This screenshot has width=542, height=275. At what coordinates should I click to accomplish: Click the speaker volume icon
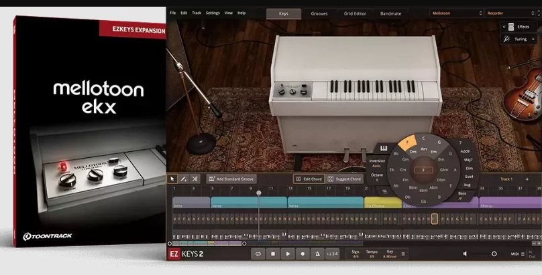465,254
